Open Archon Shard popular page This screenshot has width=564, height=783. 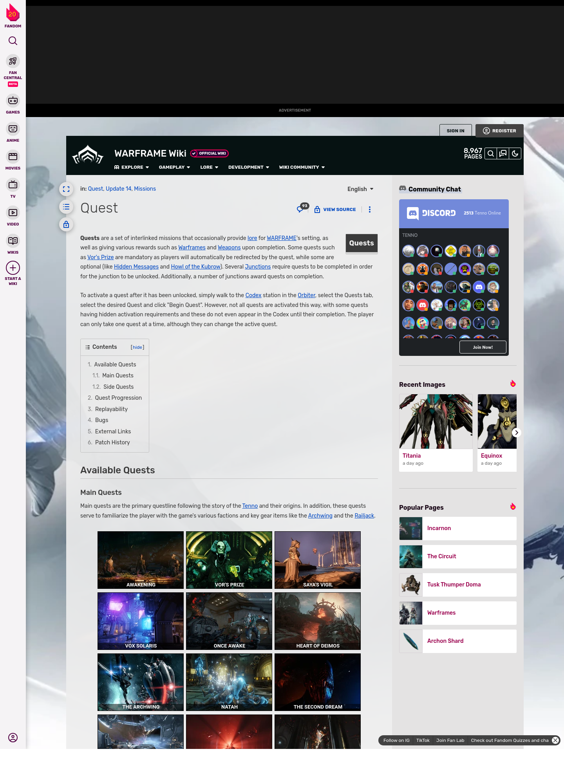pyautogui.click(x=458, y=641)
